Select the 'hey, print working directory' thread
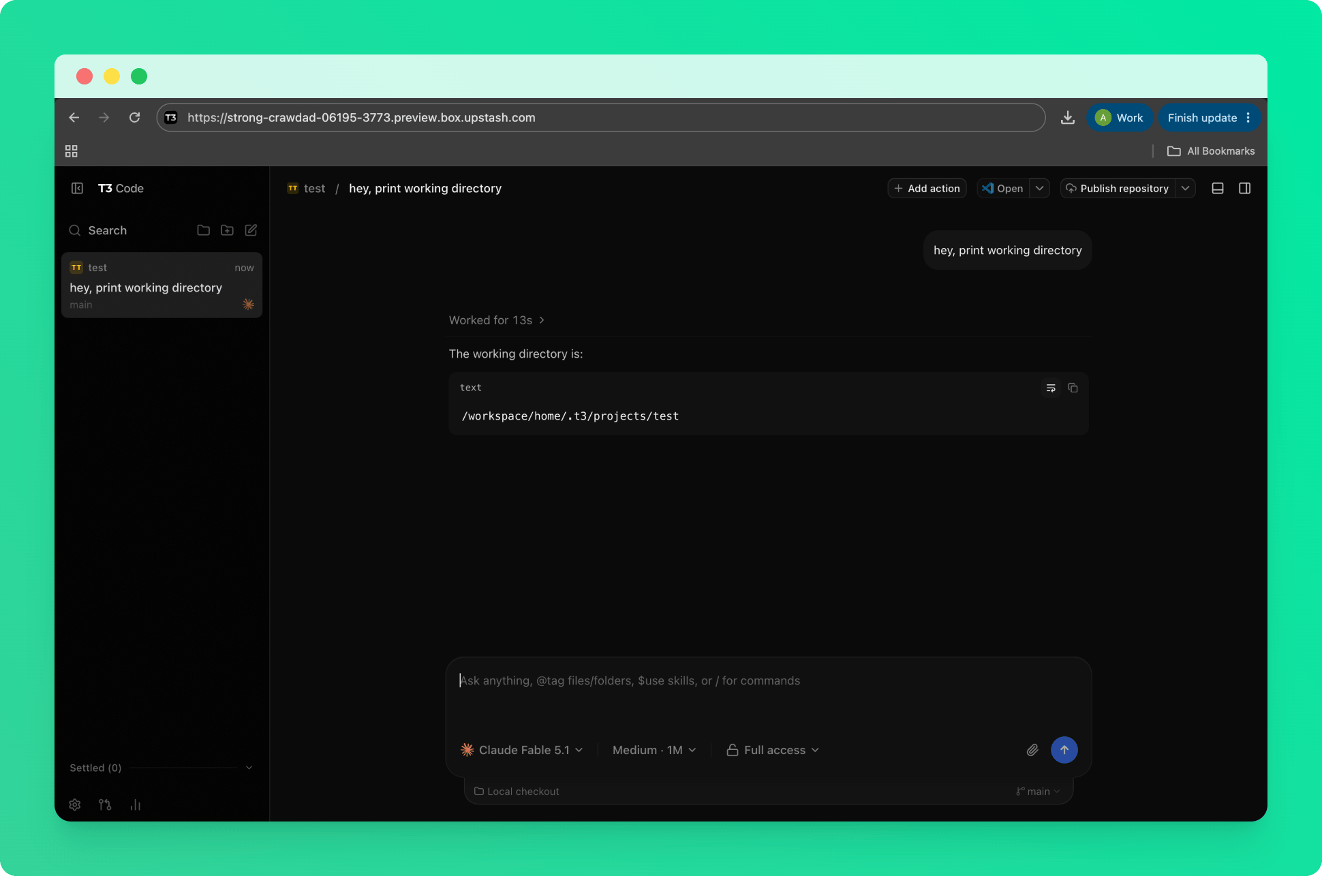Screen dimensions: 1322x876 click(162, 285)
